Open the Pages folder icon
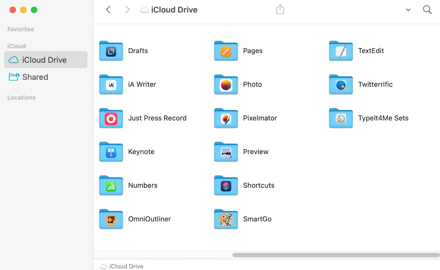This screenshot has width=440, height=270. pyautogui.click(x=226, y=51)
